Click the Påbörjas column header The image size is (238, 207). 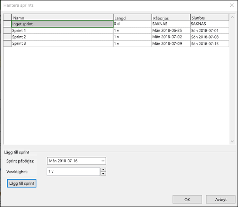tap(171, 17)
